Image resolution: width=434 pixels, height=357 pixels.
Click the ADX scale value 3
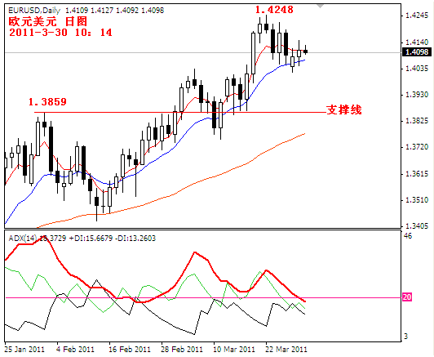(x=406, y=337)
